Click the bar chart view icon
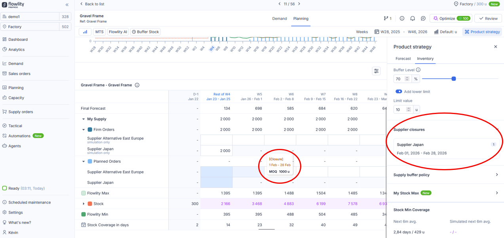504x238 pixels. tap(85, 32)
